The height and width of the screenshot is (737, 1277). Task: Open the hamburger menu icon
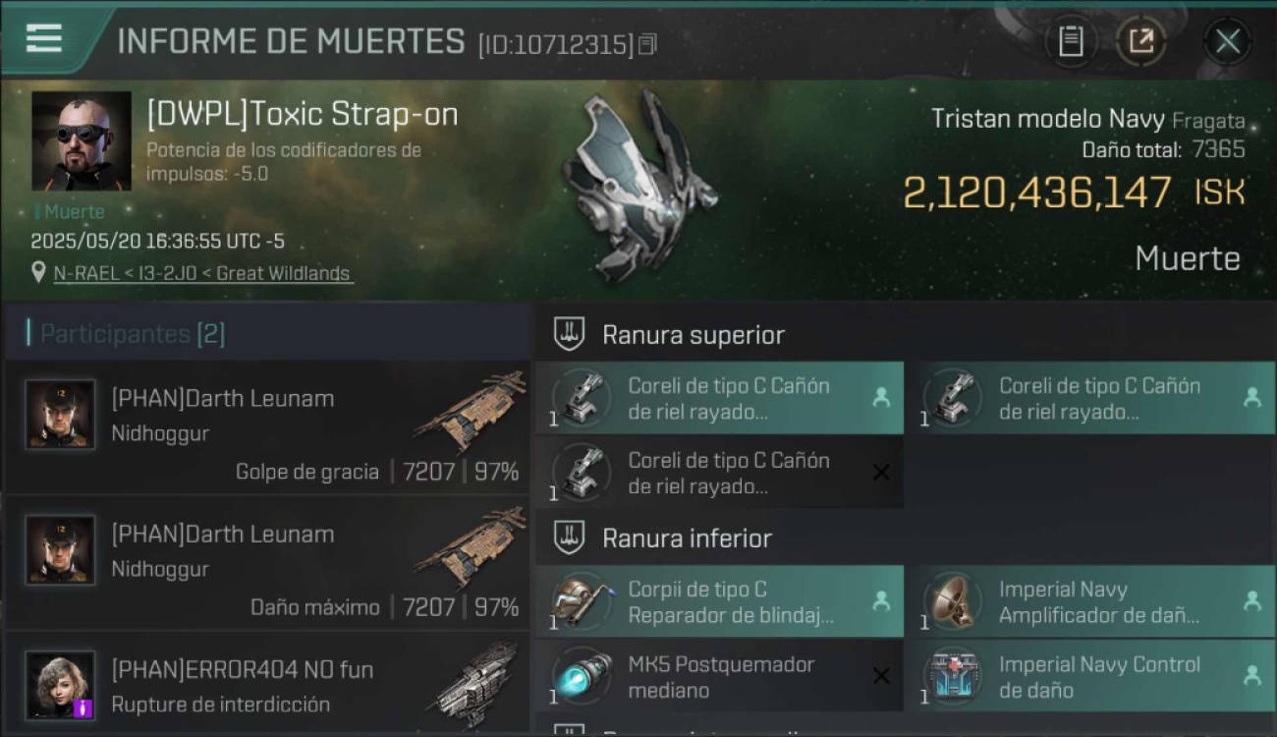(44, 38)
